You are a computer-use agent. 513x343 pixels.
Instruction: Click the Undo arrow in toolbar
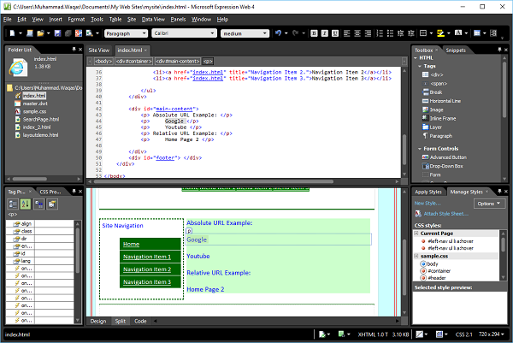click(x=277, y=33)
